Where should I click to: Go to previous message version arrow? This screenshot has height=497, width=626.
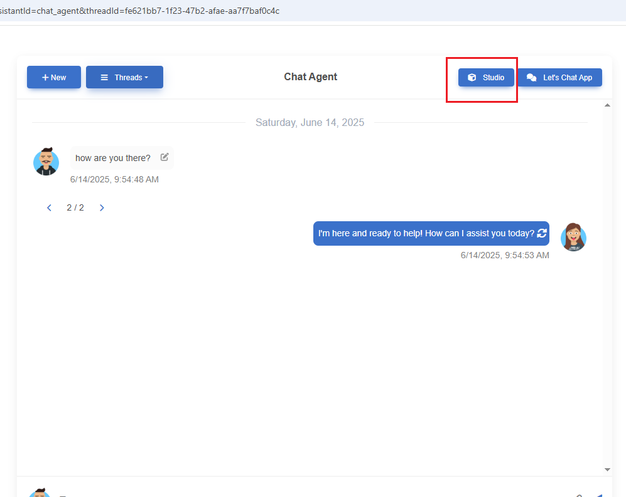point(49,207)
